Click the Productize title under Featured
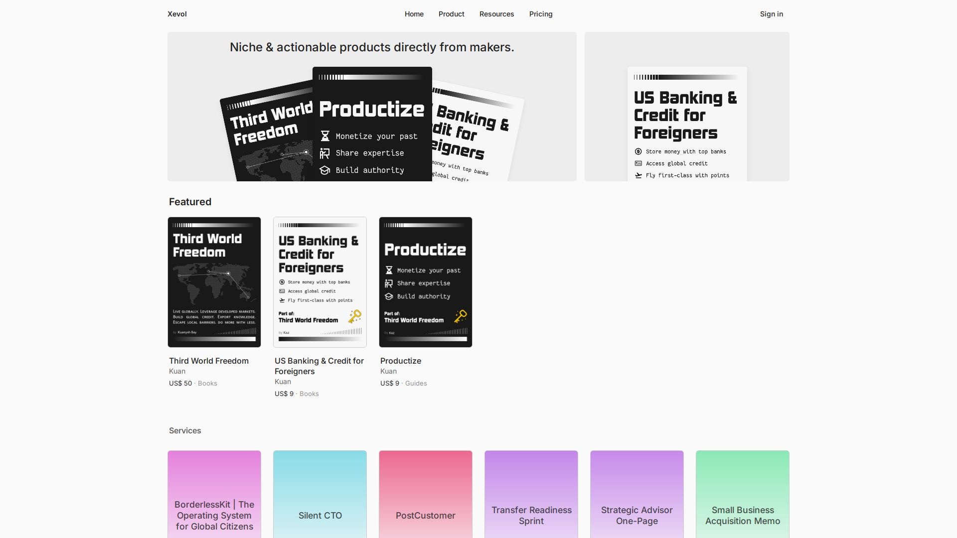 tap(400, 361)
